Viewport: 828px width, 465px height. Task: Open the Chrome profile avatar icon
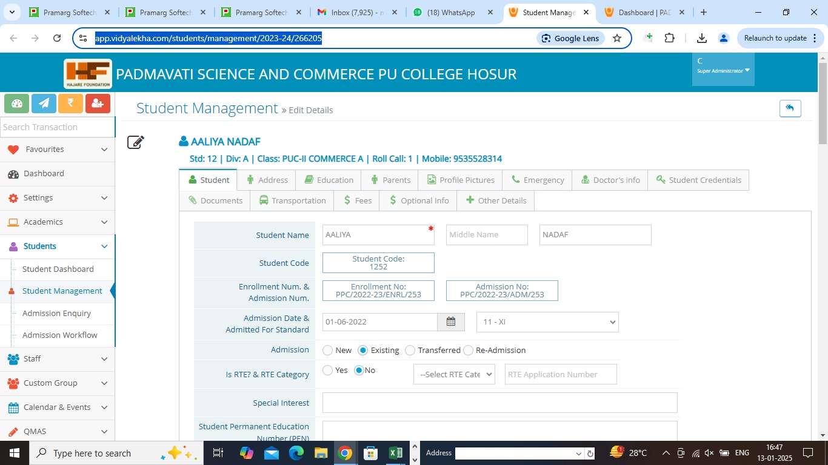click(x=723, y=38)
